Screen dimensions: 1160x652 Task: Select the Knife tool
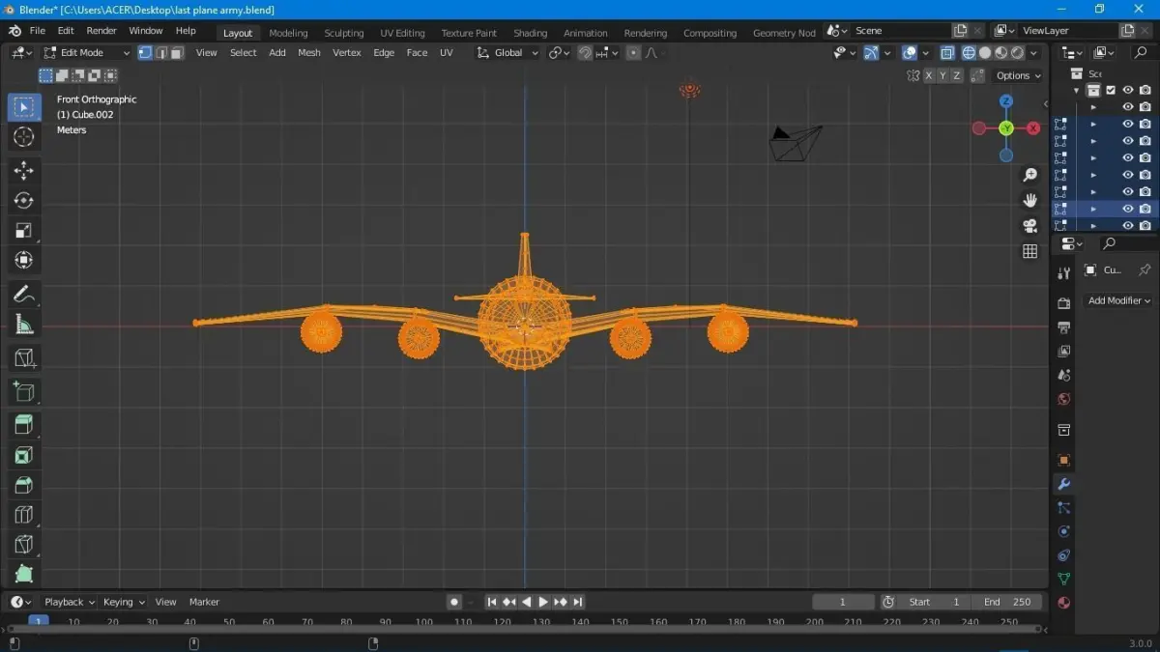(x=24, y=545)
